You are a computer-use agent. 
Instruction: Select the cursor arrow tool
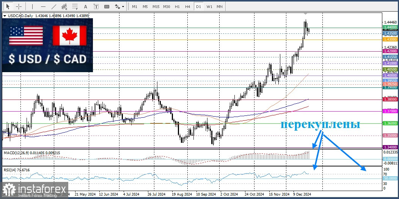pos(8,6)
